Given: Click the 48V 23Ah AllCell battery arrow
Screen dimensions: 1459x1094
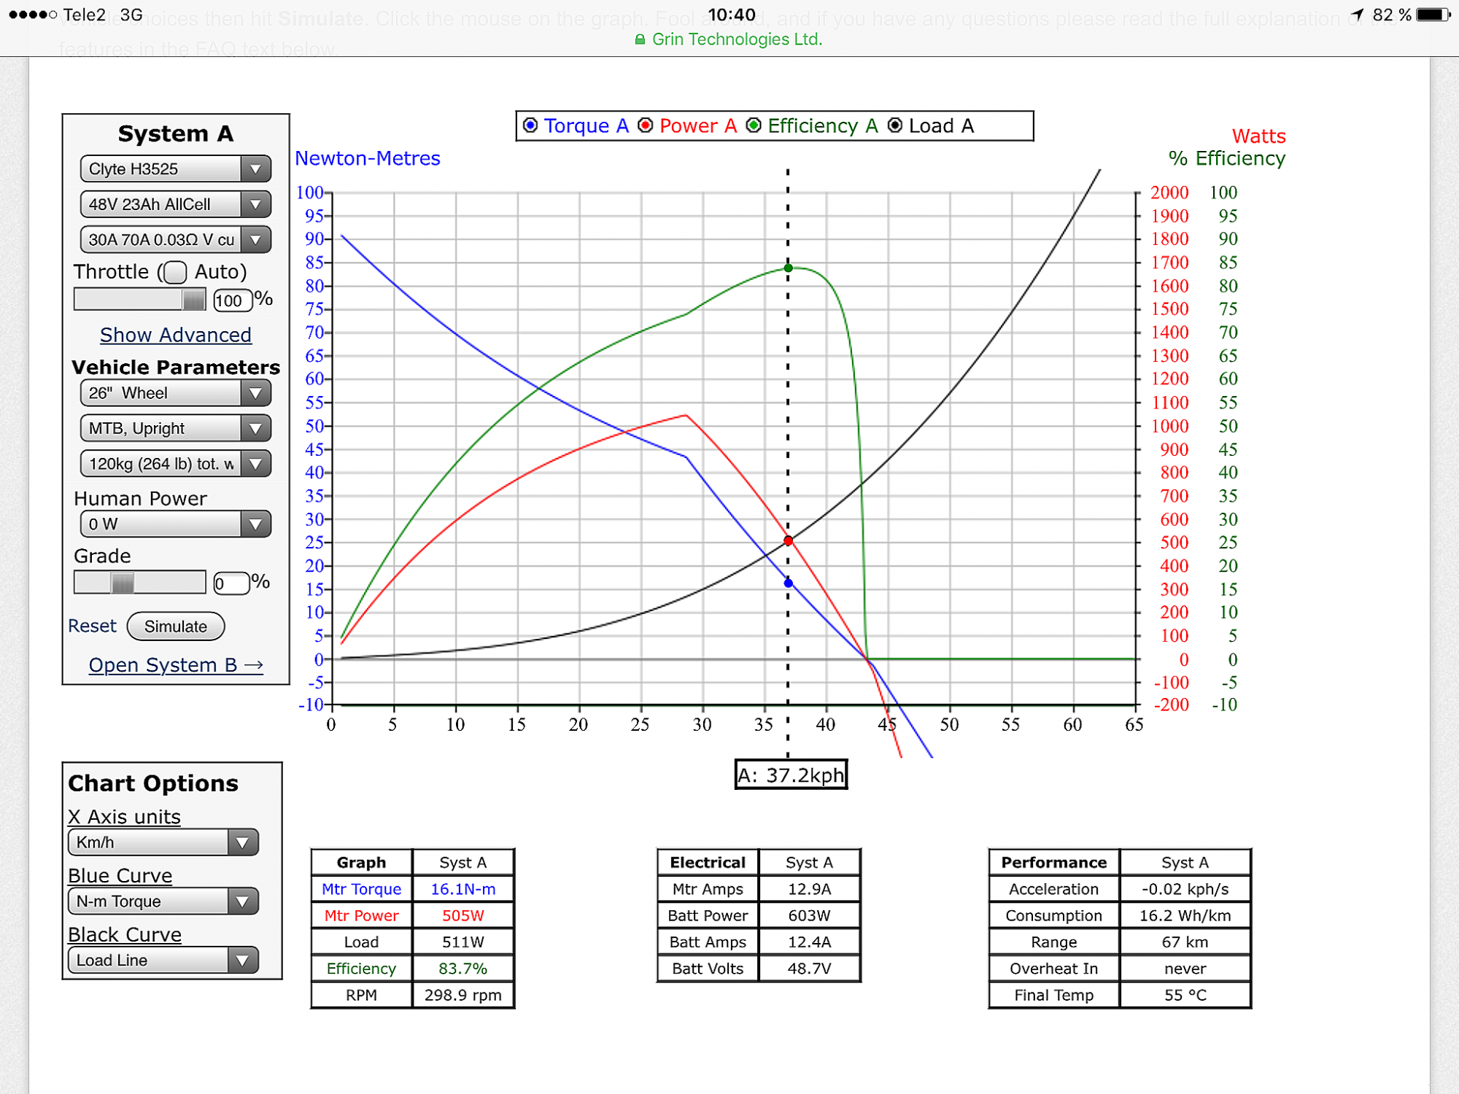Looking at the screenshot, I should 255,204.
